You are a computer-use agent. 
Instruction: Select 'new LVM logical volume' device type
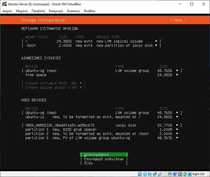[x=120, y=41]
